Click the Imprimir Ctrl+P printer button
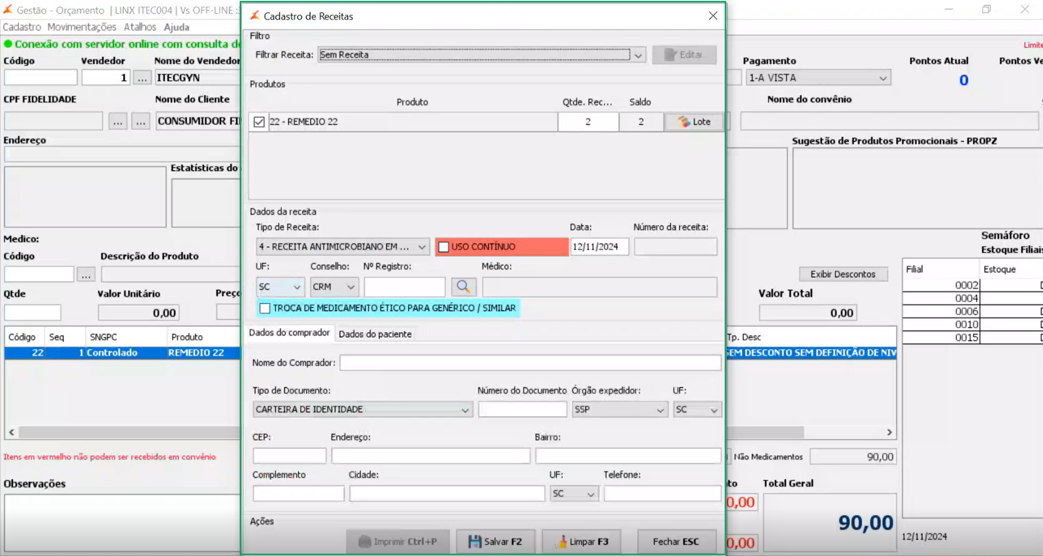Image resolution: width=1043 pixels, height=556 pixels. 398,541
